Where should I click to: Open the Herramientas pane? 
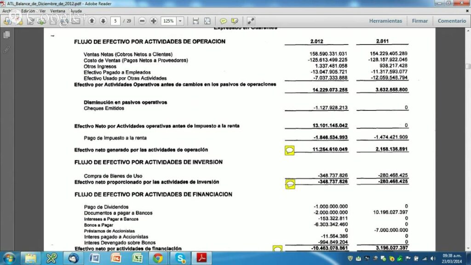pos(385,21)
